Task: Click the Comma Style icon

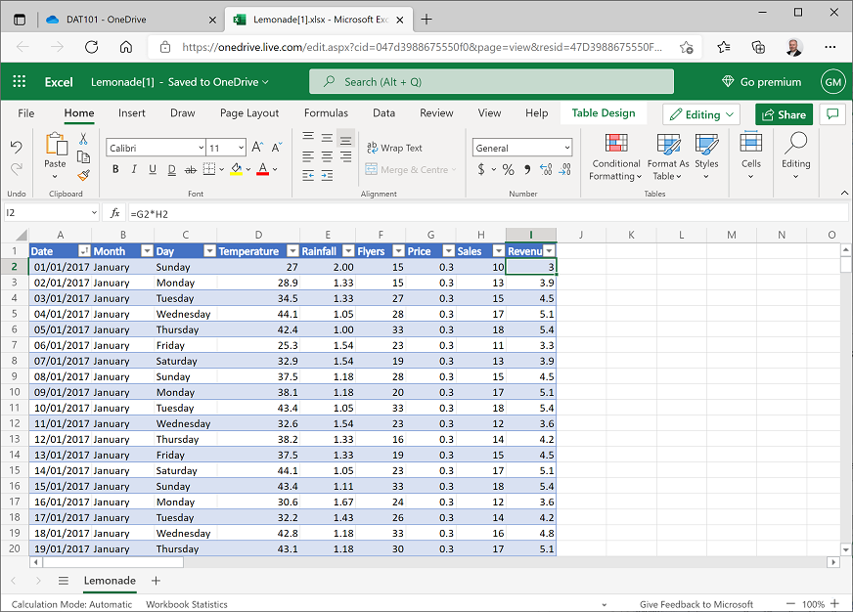Action: point(527,170)
